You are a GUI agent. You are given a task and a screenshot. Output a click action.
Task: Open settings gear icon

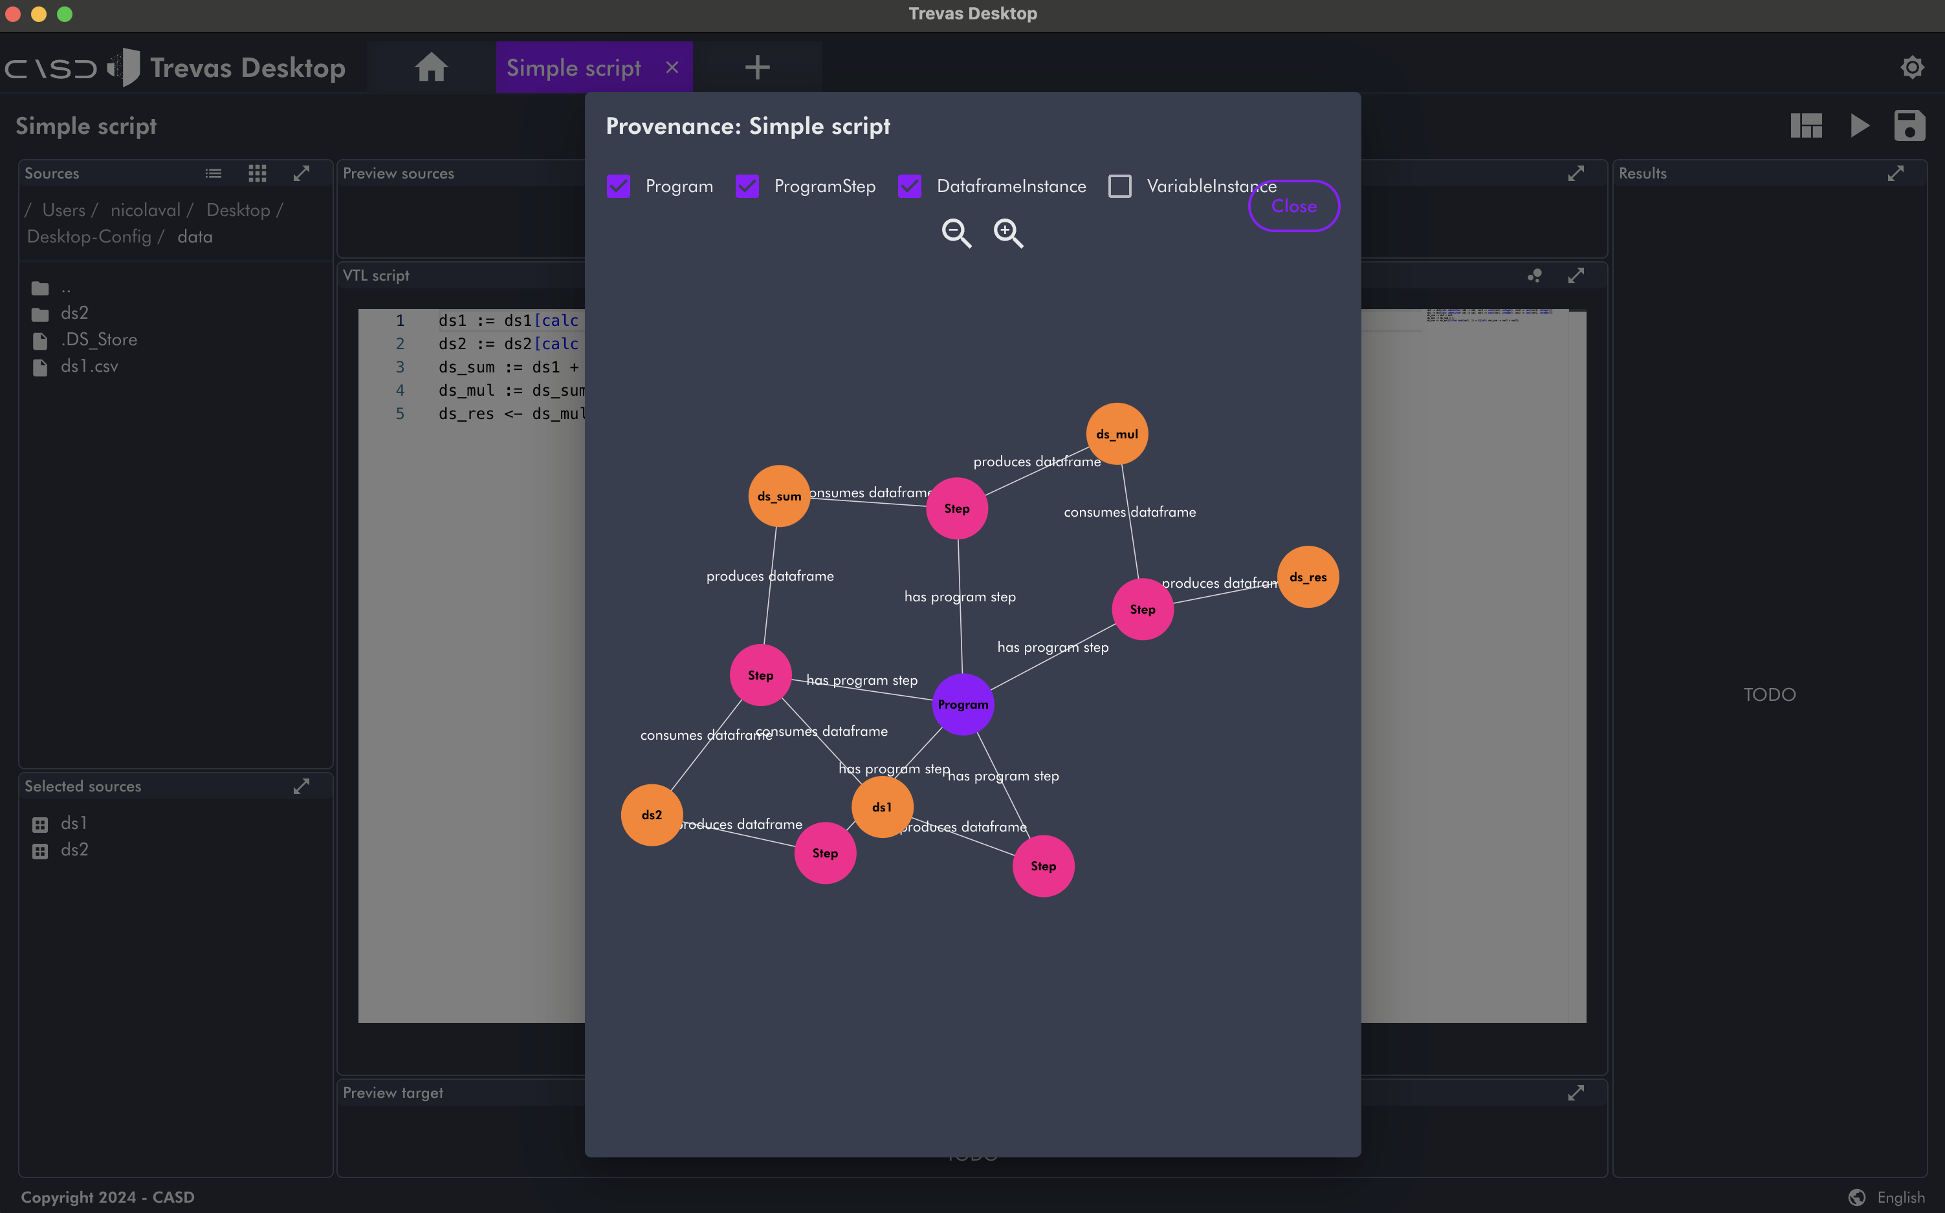click(x=1912, y=67)
